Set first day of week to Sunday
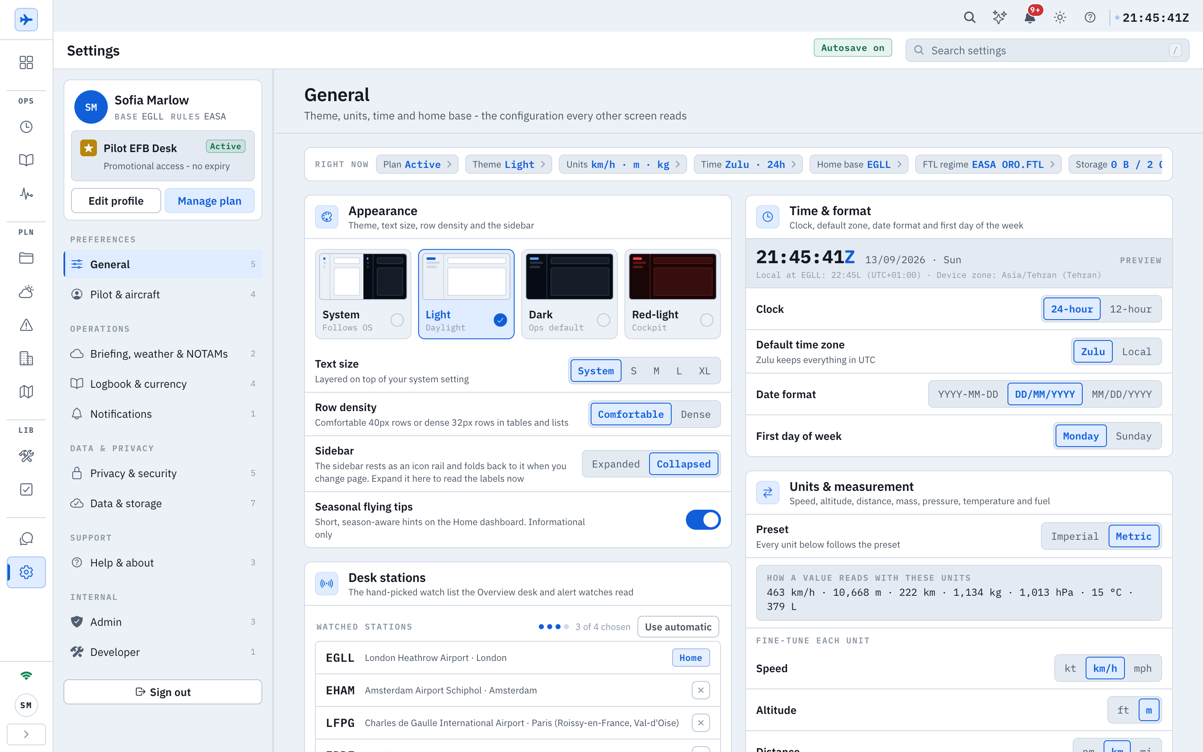The width and height of the screenshot is (1203, 752). click(1133, 436)
